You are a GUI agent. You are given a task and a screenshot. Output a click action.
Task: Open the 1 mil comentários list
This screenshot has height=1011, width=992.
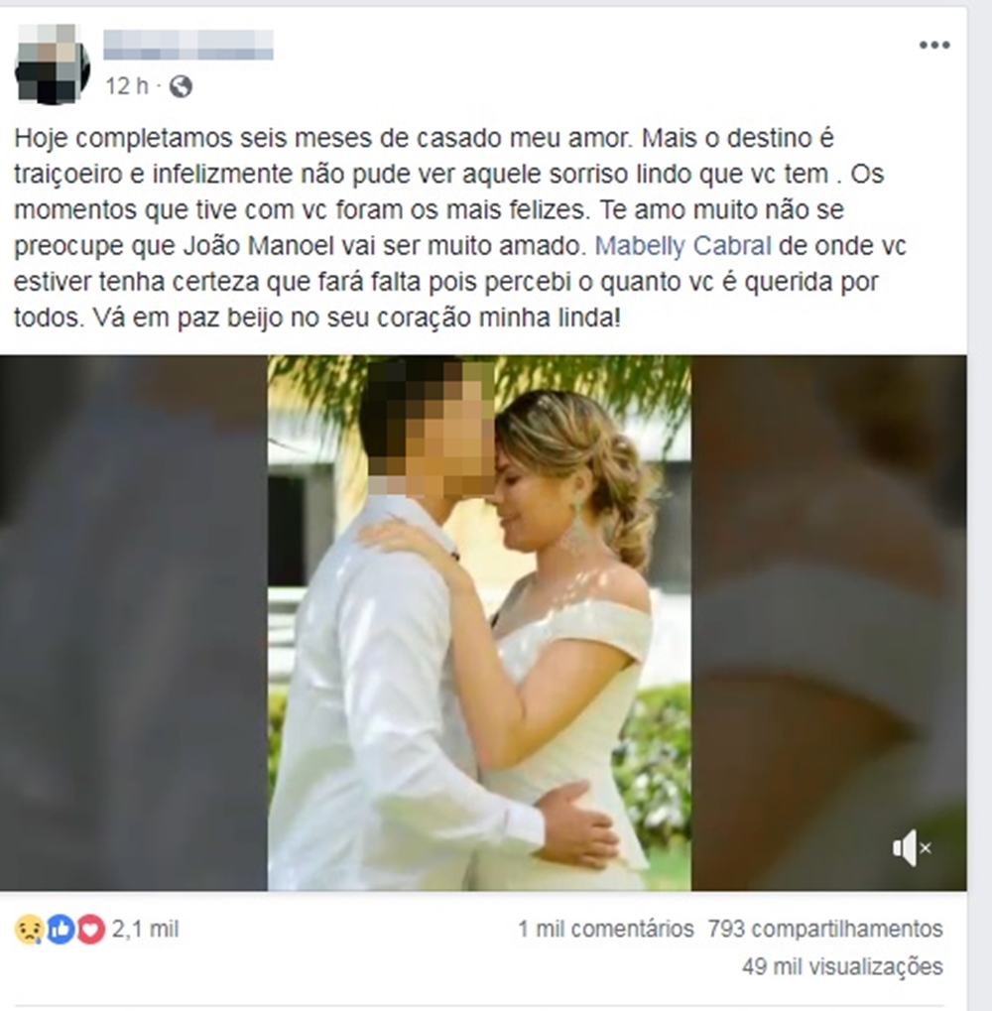click(606, 929)
